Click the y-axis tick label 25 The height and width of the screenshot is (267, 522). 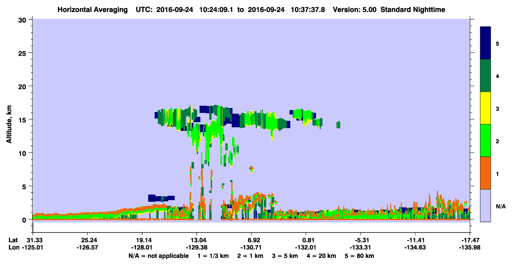[x=23, y=53]
